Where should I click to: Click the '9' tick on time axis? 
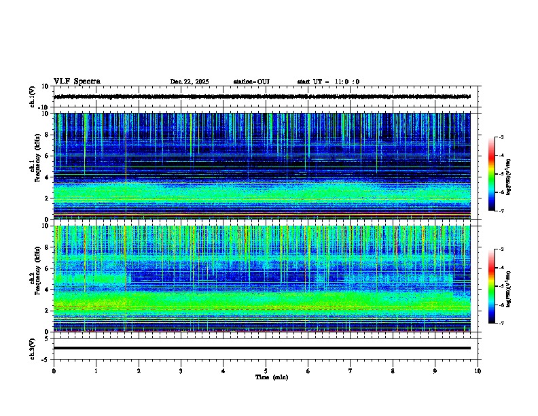tap(435, 371)
